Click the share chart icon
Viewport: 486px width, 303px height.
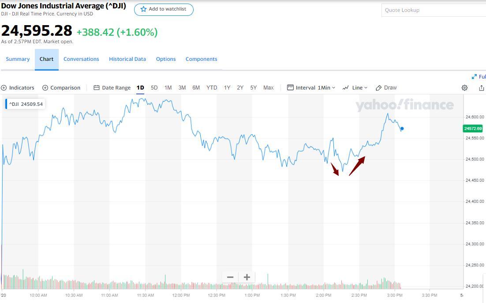(x=481, y=88)
